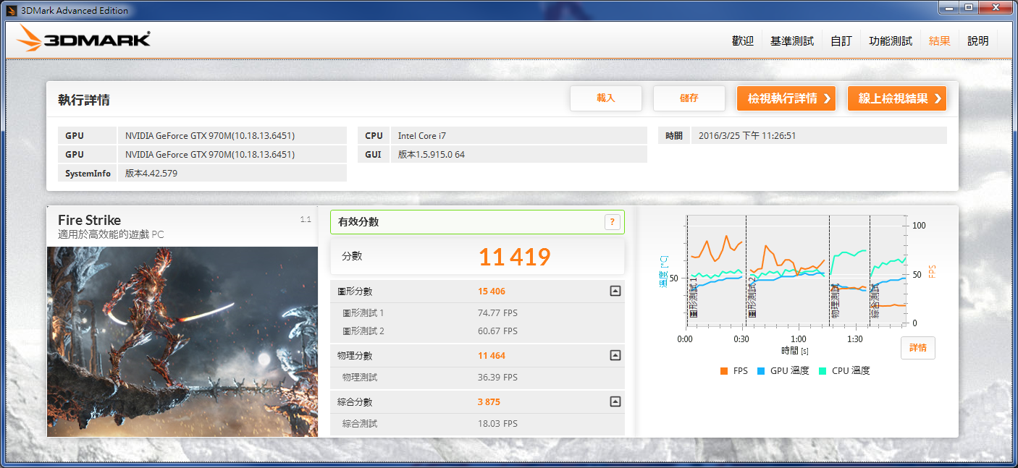Click the Intel Core i7 CPU entry

pyautogui.click(x=518, y=135)
